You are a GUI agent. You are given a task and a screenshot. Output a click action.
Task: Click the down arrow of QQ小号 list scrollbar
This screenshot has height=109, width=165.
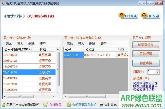point(58,92)
